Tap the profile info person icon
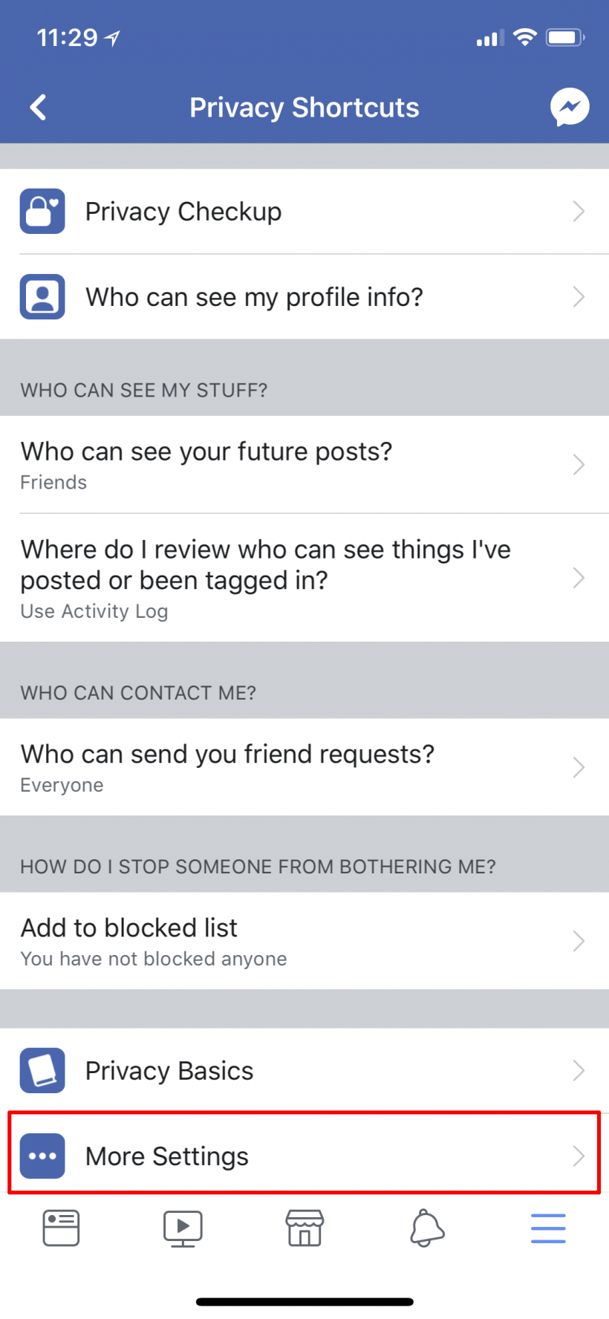The width and height of the screenshot is (609, 1319). point(42,297)
